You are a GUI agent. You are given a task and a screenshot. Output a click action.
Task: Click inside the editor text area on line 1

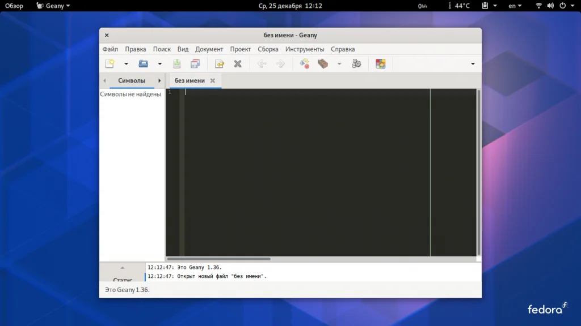click(x=306, y=92)
